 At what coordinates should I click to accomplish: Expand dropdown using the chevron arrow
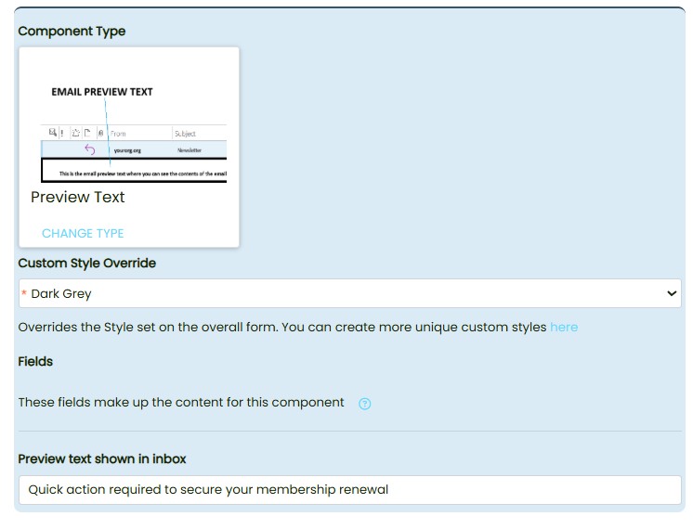point(672,294)
